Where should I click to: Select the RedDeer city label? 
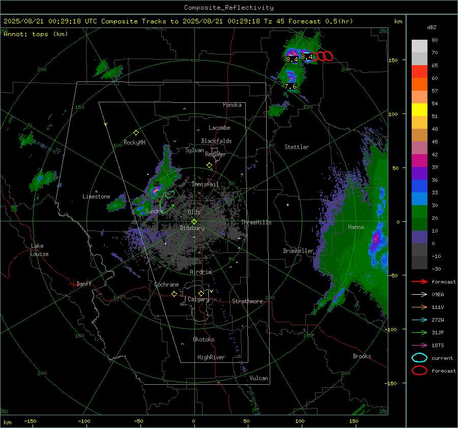pos(216,154)
